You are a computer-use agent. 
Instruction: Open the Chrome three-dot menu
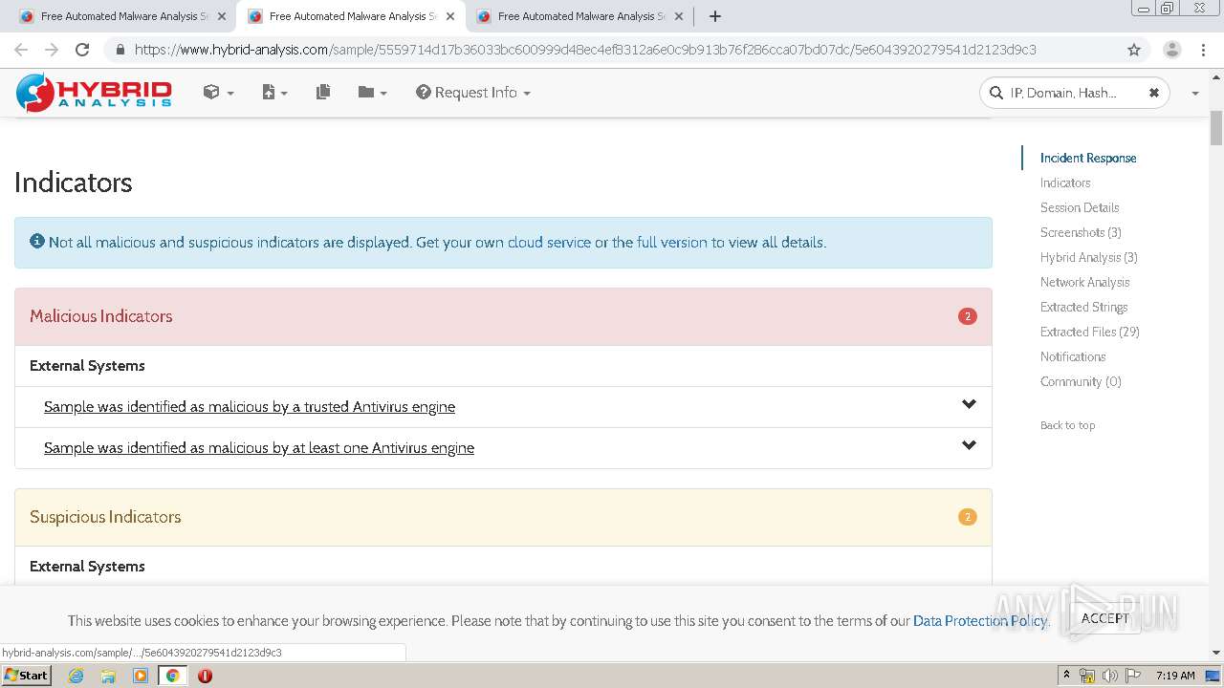(1202, 50)
